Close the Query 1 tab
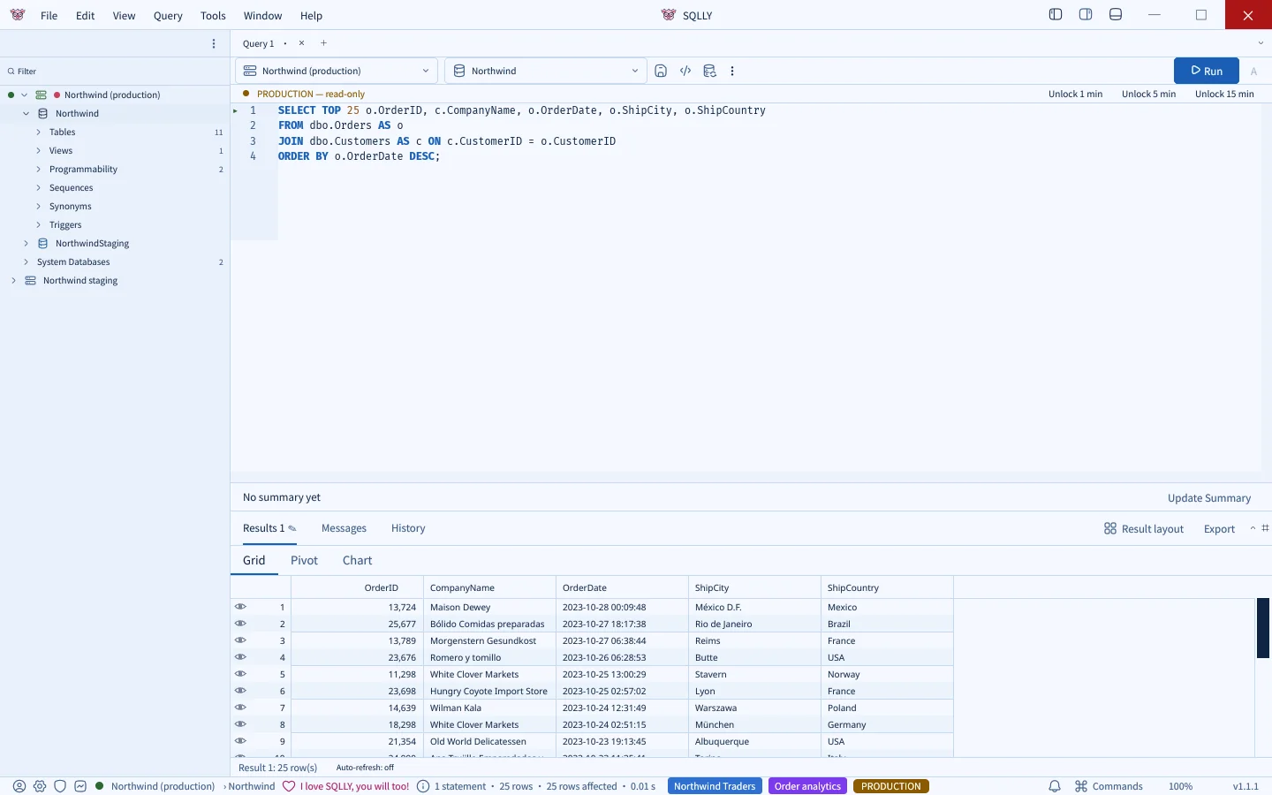 click(301, 43)
